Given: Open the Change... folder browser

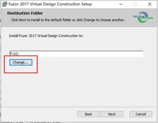Looking at the screenshot, I should click(21, 62).
